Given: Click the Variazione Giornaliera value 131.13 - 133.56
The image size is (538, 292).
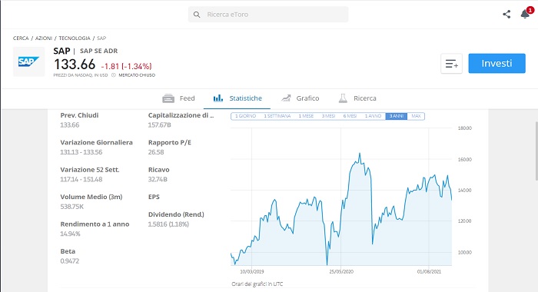Looking at the screenshot, I should (81, 152).
